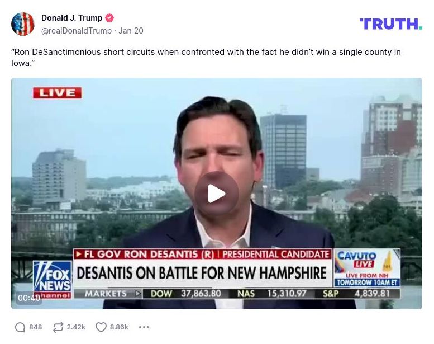
Task: Click the red verified checkmark badge
Action: click(x=109, y=18)
